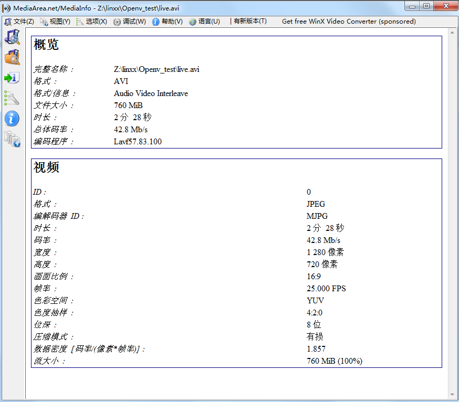Click the globe icon beside 语言 menu
This screenshot has width=459, height=402.
click(193, 22)
